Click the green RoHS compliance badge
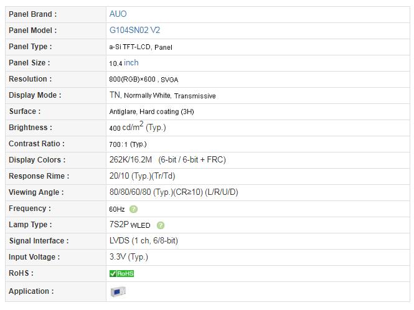The width and height of the screenshot is (414, 310). (x=122, y=273)
